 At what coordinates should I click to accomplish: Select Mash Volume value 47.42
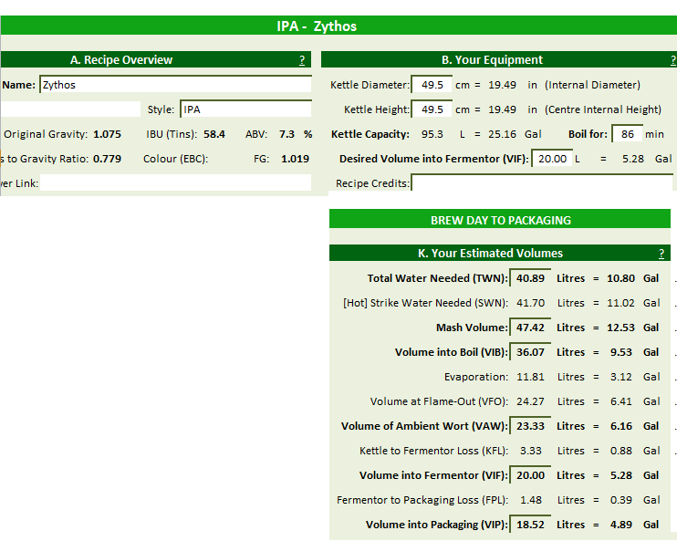[x=530, y=328]
